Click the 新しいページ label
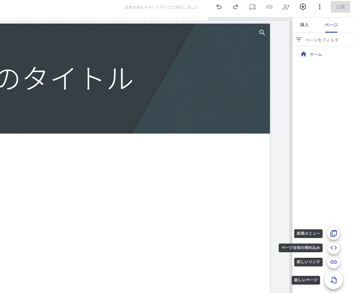 click(x=306, y=280)
